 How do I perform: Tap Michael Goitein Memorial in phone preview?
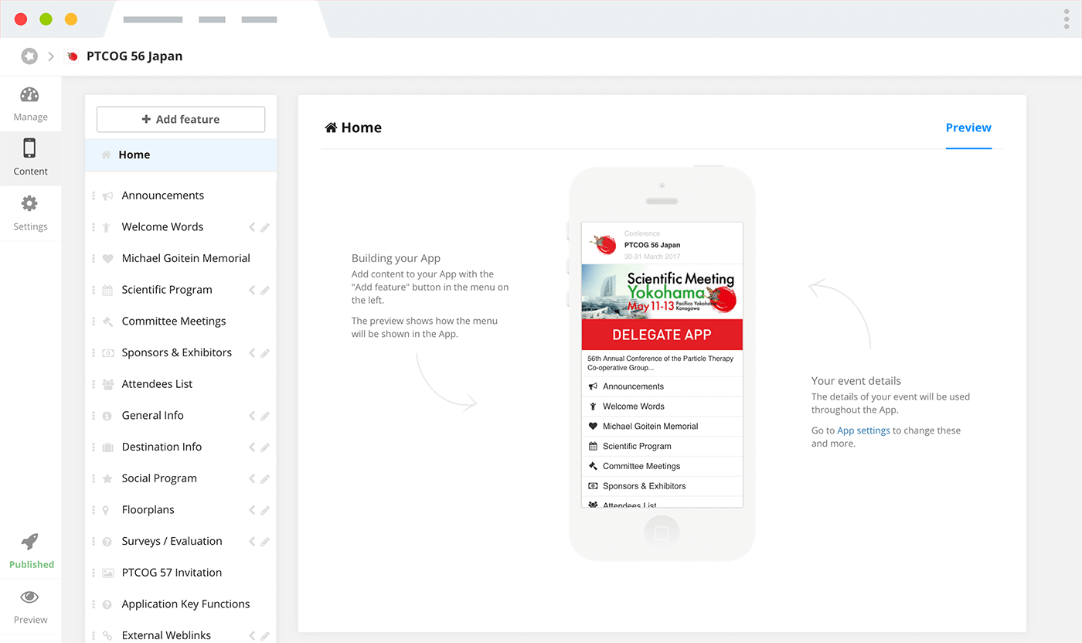662,426
